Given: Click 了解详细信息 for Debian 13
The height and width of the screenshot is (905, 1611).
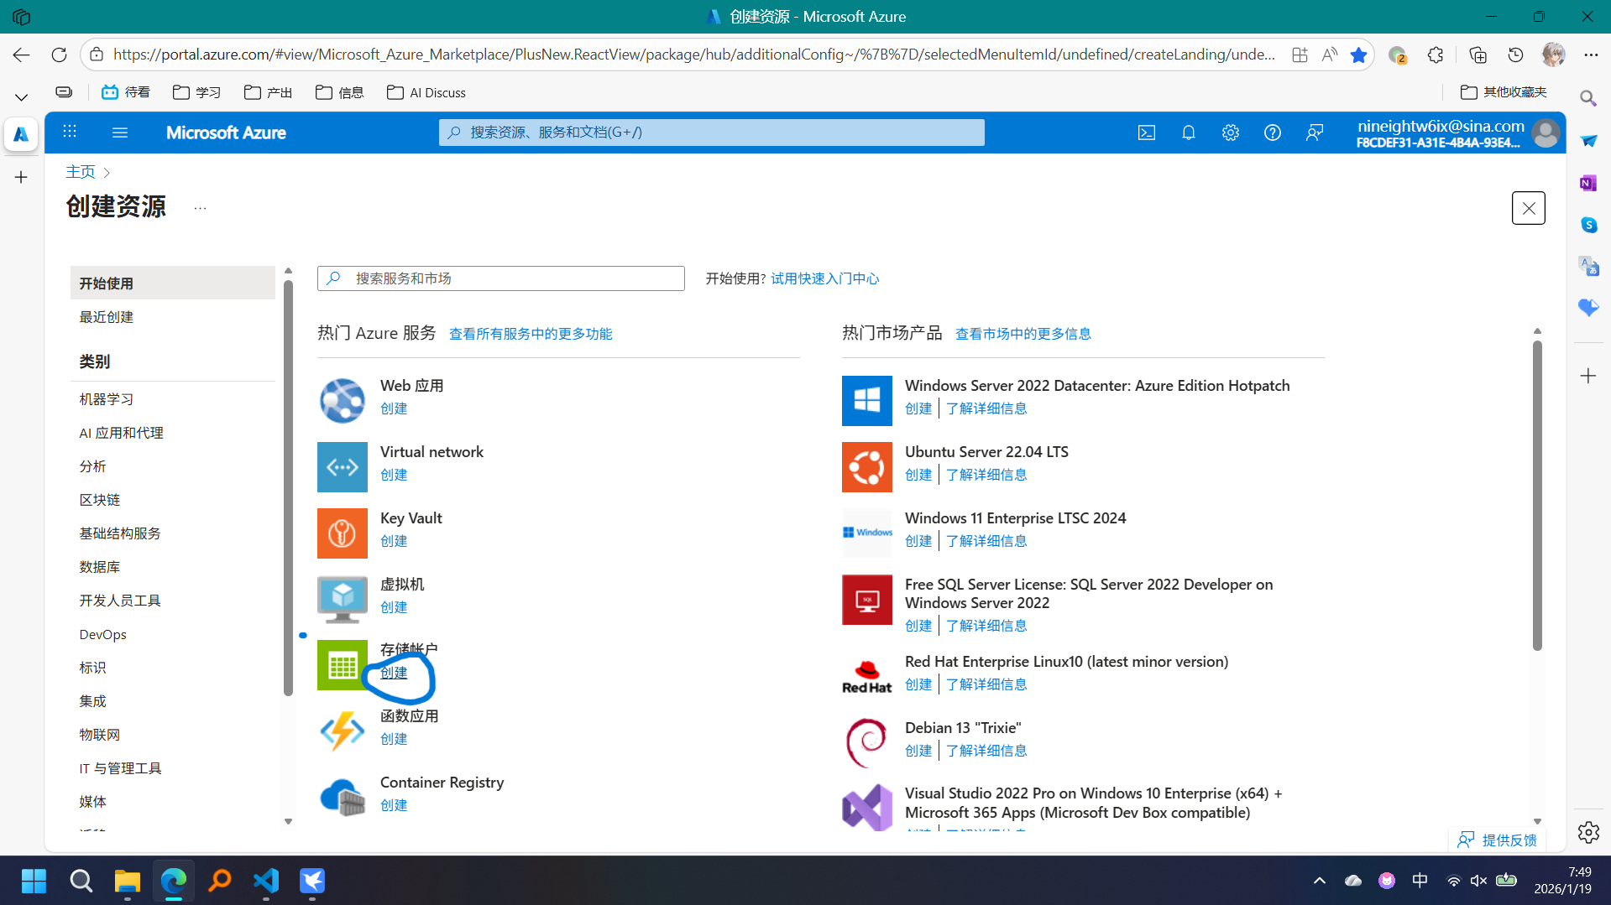Looking at the screenshot, I should click(x=986, y=751).
